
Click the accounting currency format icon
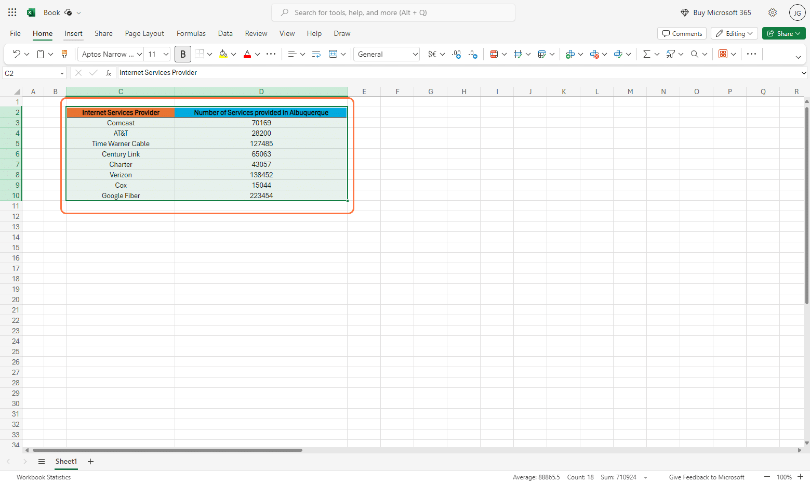[432, 54]
